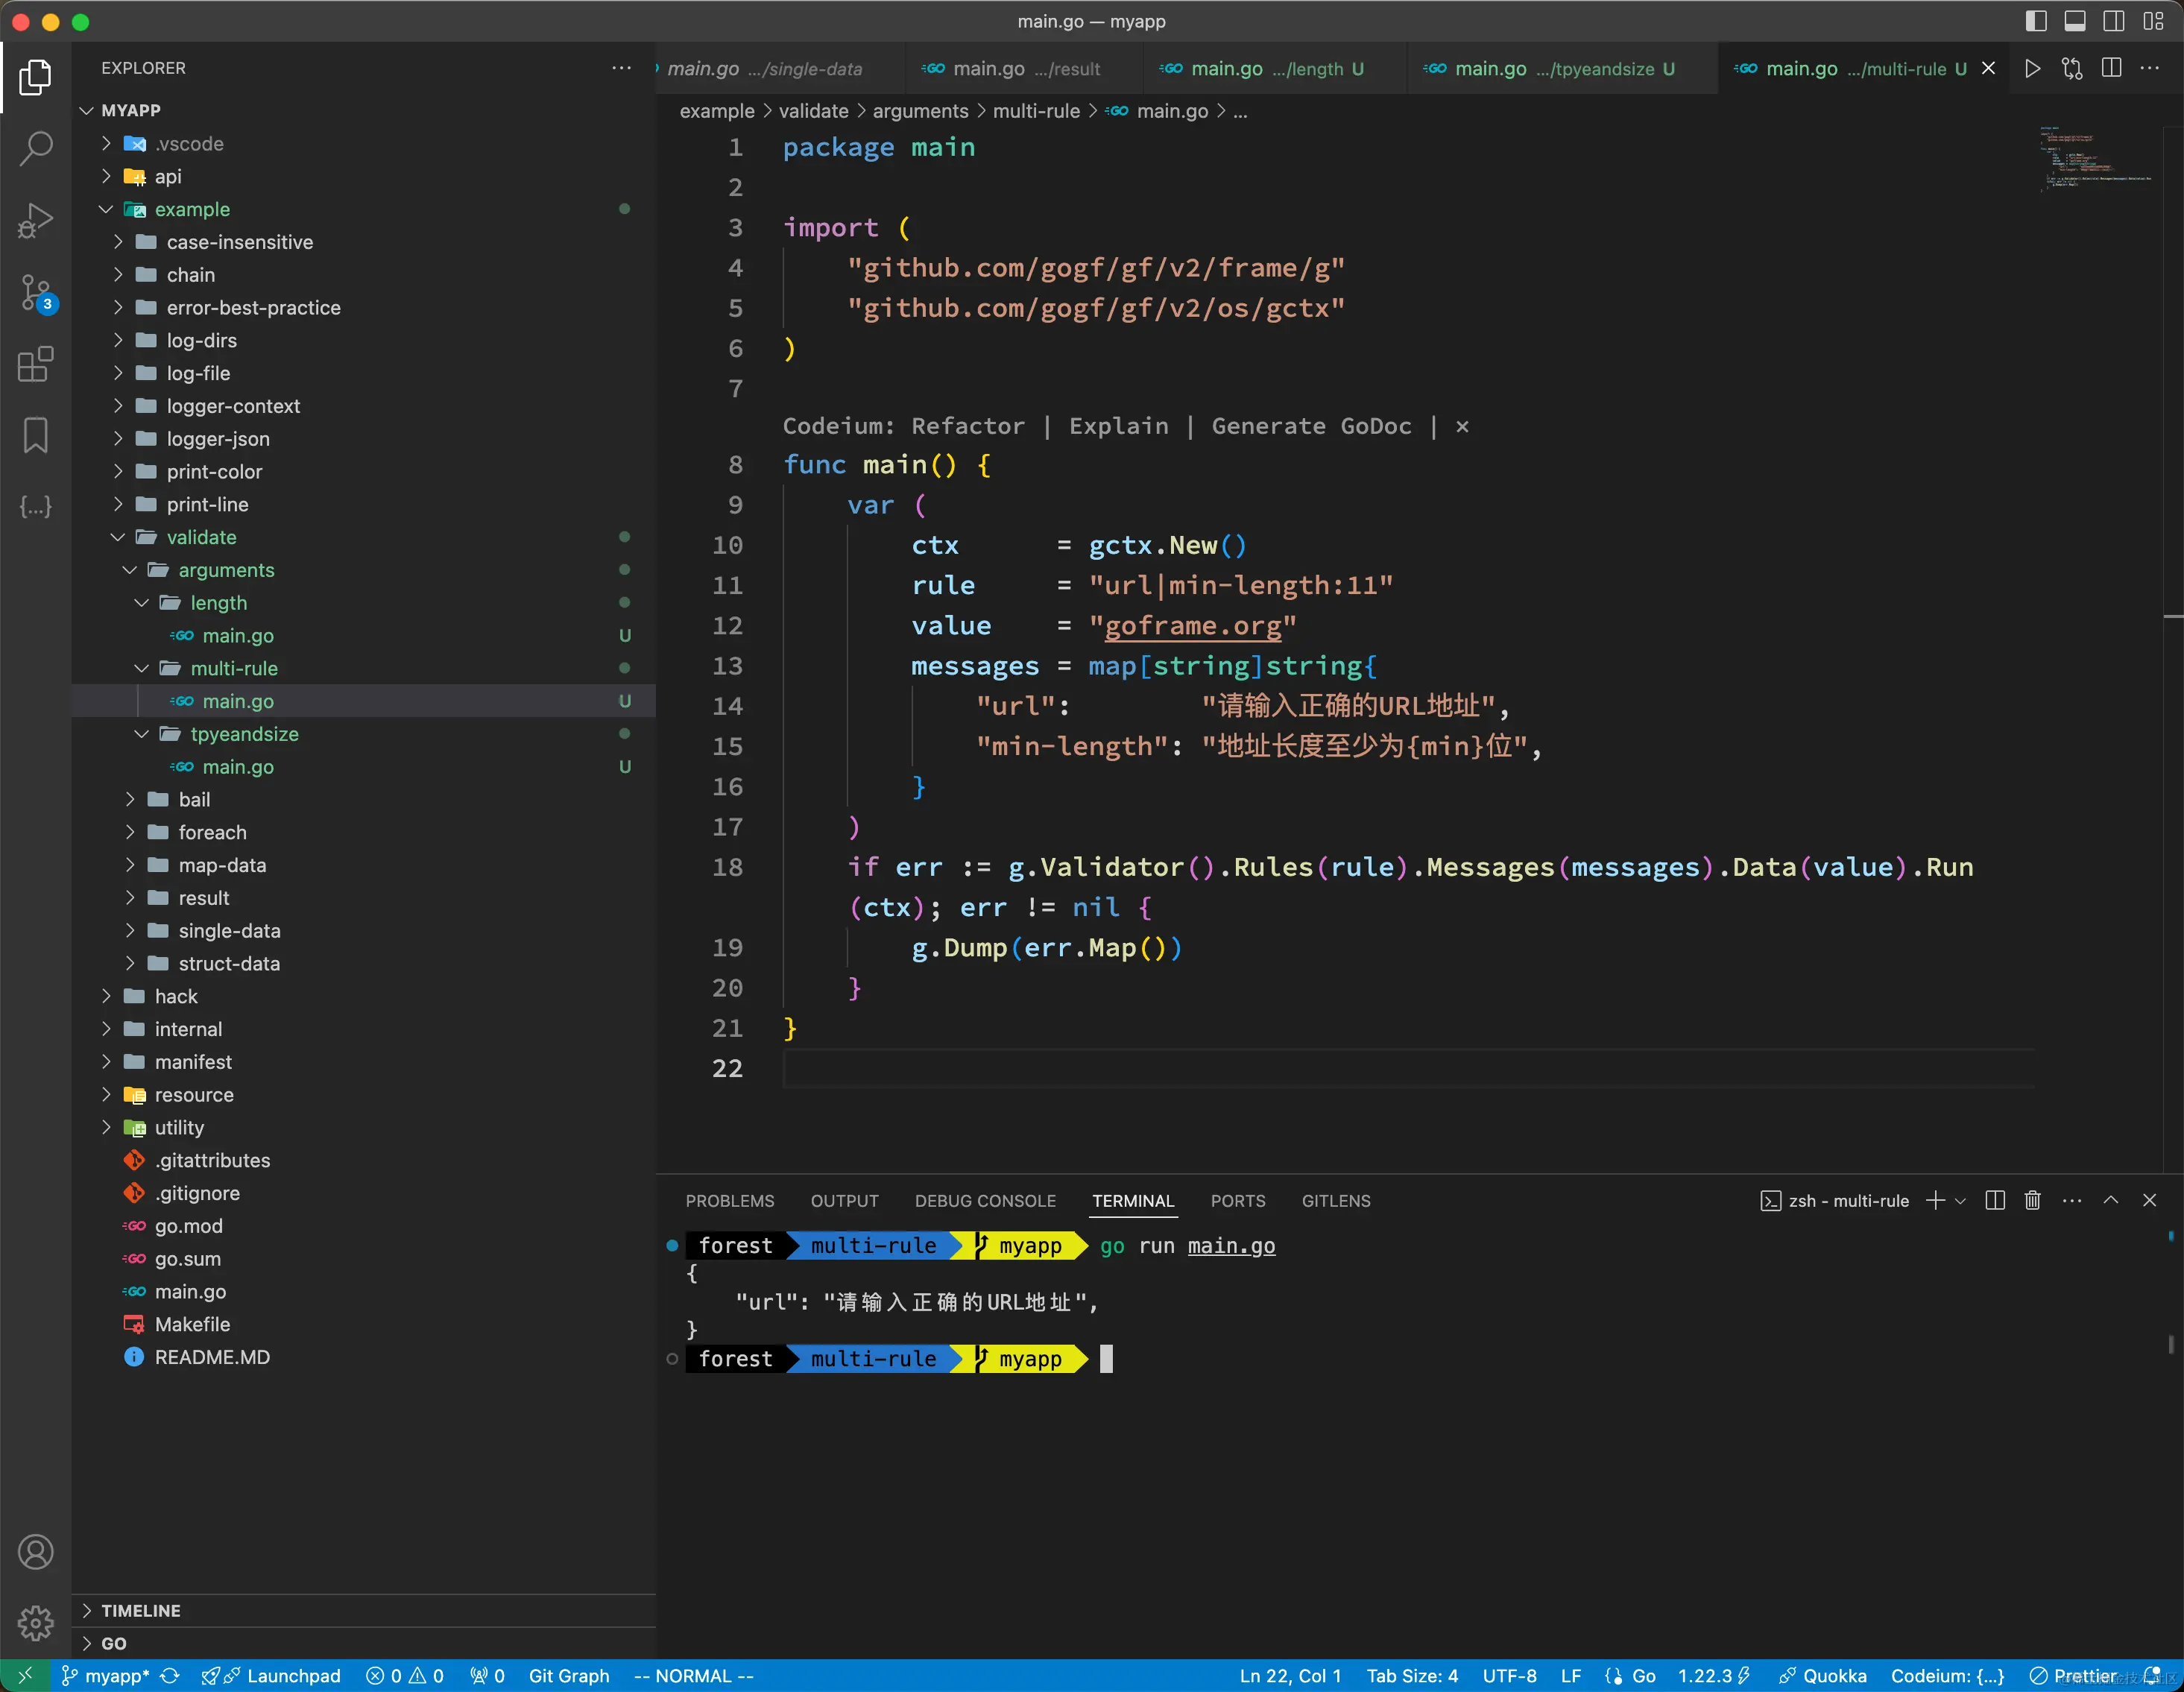Open the Search view icon
Screen dimensions: 2184x1692
36,148
